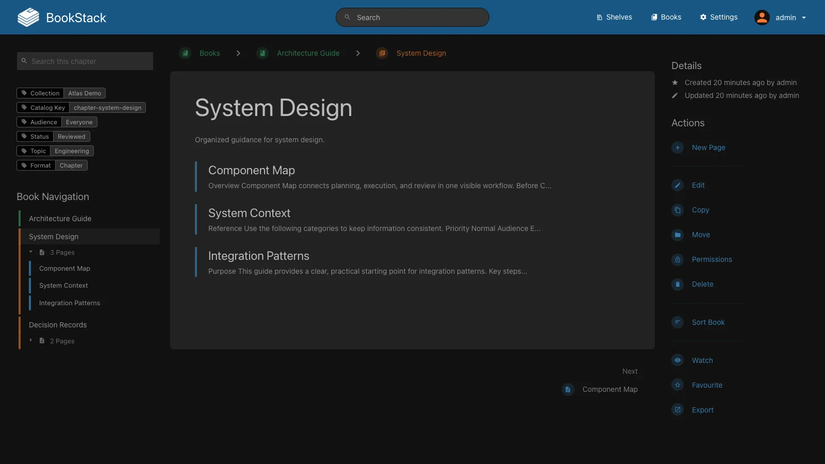
Task: Open Shelves in the top navigation
Action: (614, 17)
